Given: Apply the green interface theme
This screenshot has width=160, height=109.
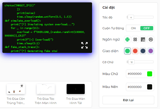Looking at the screenshot, I should point(127,51).
